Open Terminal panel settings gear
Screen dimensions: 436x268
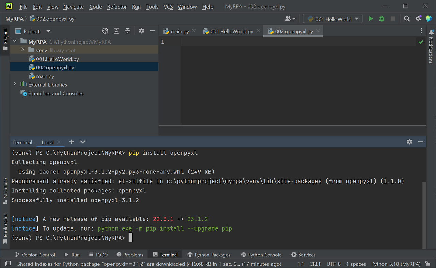pos(409,142)
